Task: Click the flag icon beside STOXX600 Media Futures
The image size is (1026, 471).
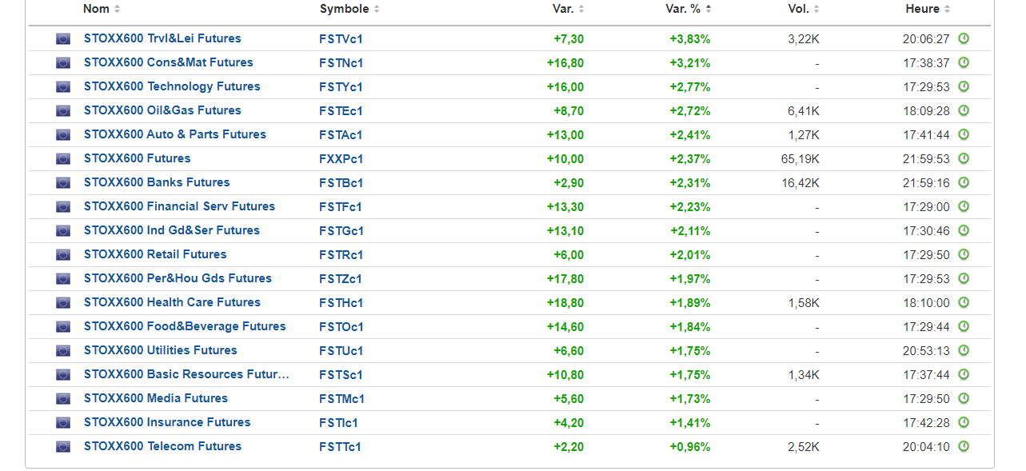Action: pyautogui.click(x=63, y=398)
